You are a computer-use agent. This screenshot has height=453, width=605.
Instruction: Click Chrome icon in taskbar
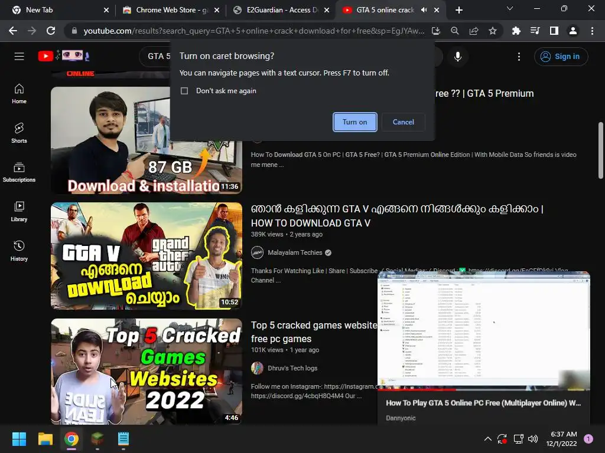71,439
